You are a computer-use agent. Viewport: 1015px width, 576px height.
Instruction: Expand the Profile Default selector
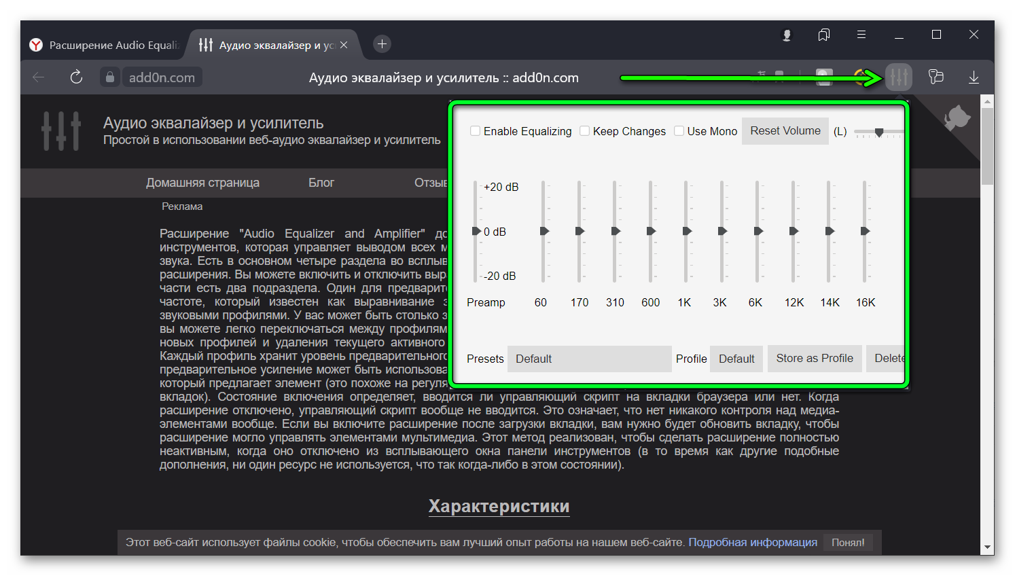[x=736, y=359]
